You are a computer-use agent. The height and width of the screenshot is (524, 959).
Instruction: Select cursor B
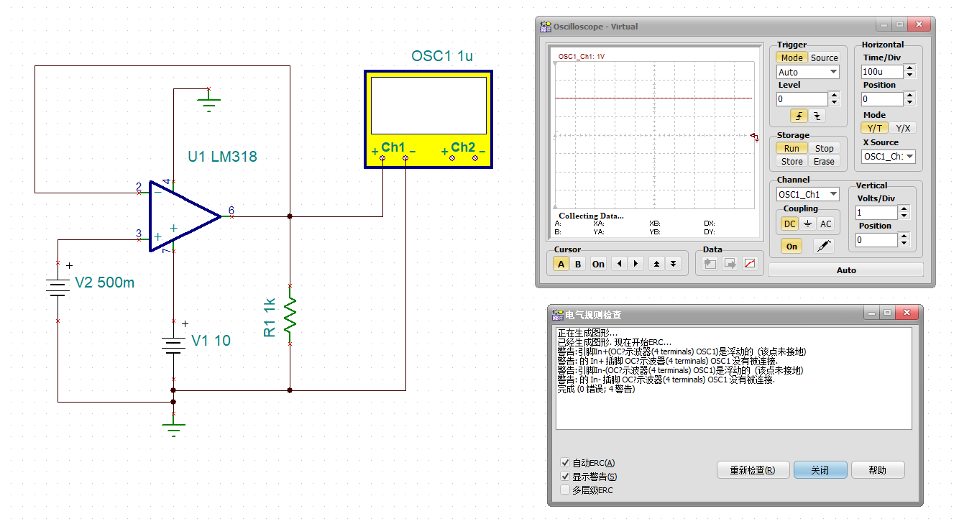coord(578,264)
